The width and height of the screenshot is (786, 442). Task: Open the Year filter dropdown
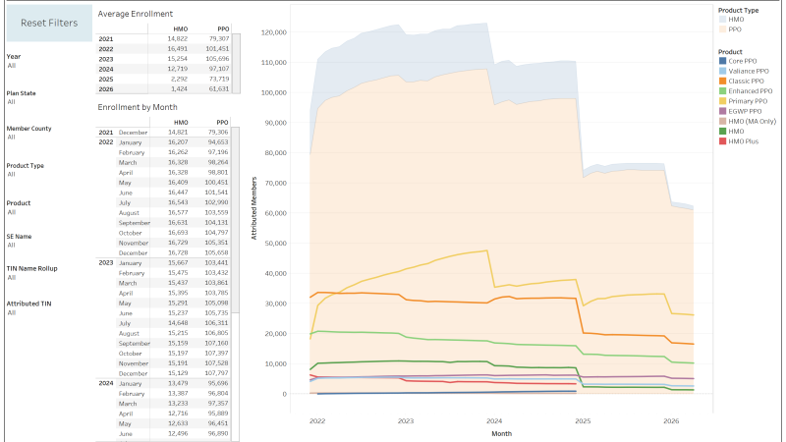[12, 65]
